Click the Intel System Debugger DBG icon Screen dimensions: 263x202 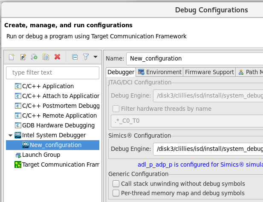(x=18, y=135)
